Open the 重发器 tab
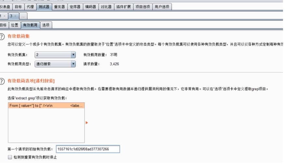This screenshot has width=285, height=167. pyautogui.click(x=59, y=7)
